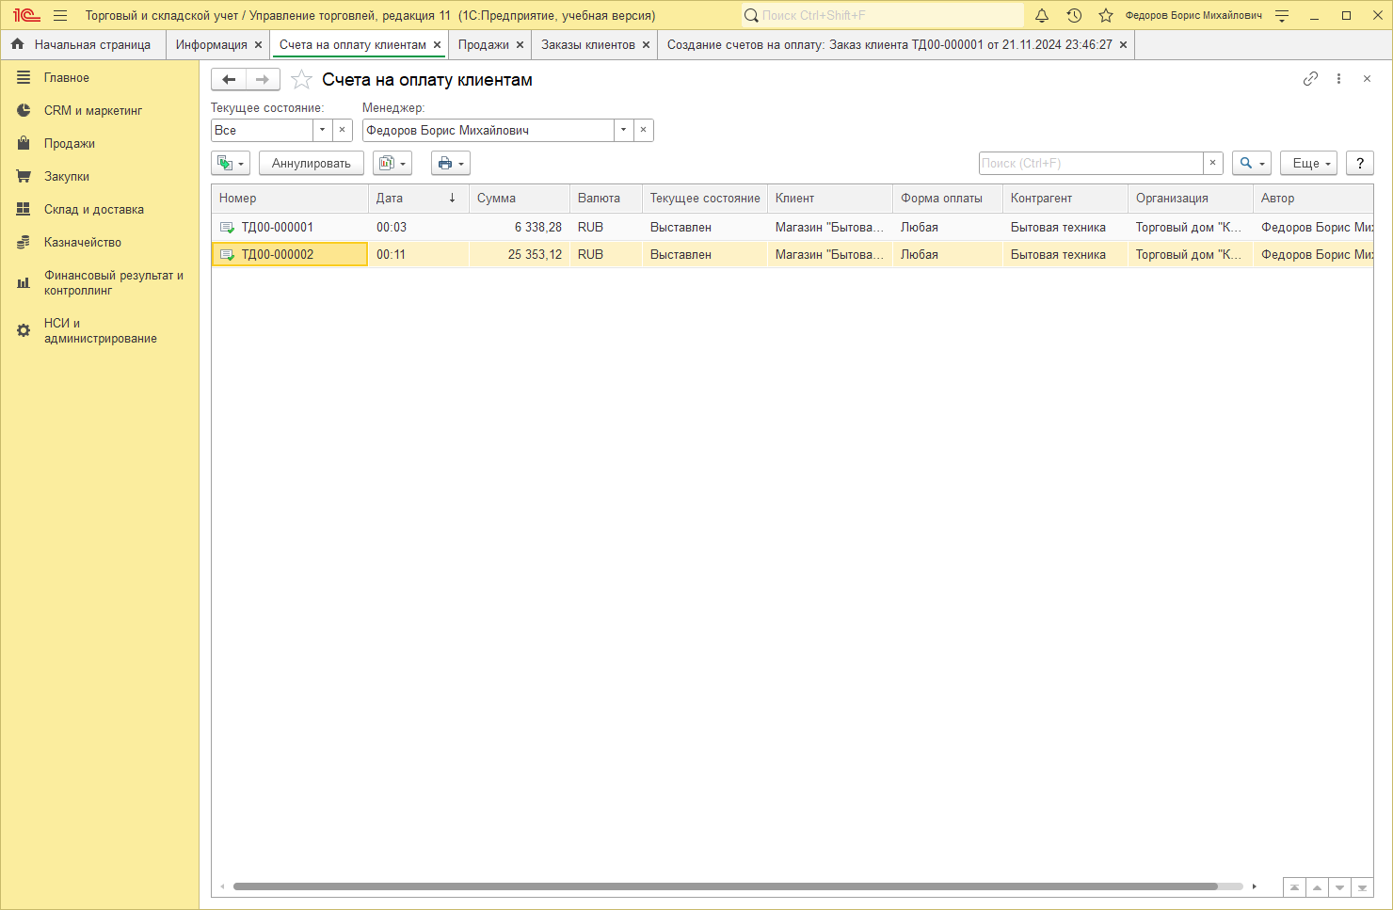Sort by the Клиент column header
The width and height of the screenshot is (1393, 910).
click(830, 198)
